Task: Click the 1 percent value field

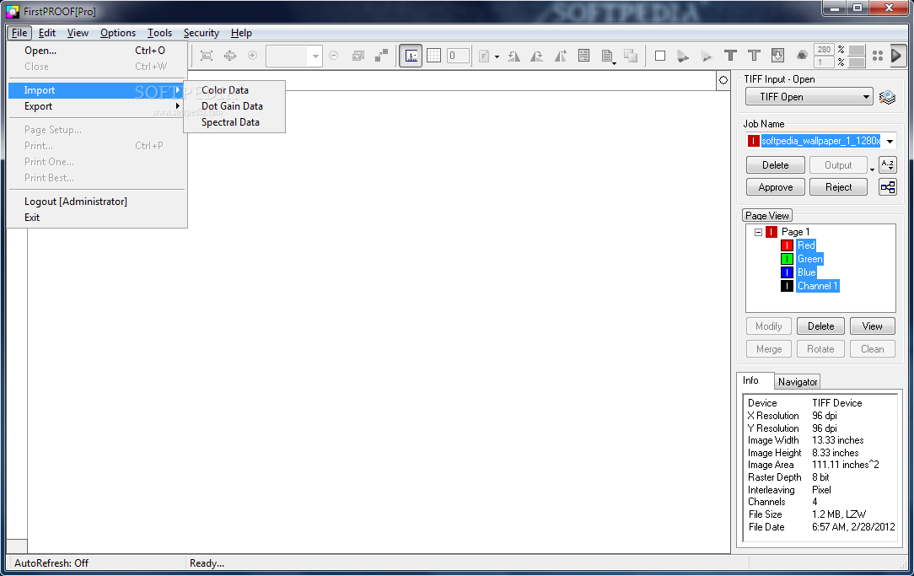Action: [x=825, y=62]
